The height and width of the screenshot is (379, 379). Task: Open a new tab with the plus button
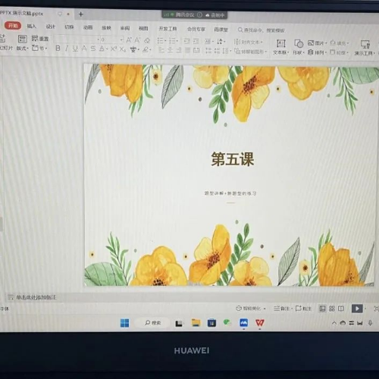[81, 14]
